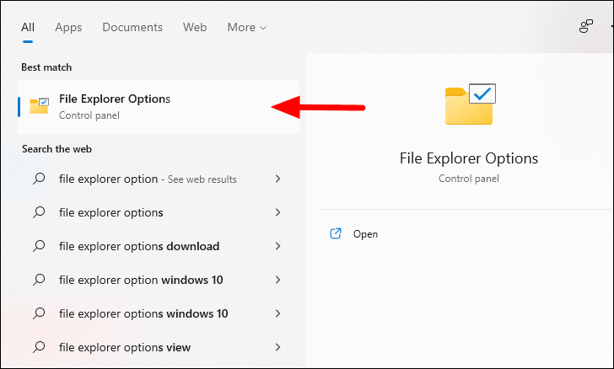Expand chevron for 'file explorer options download'
The height and width of the screenshot is (369, 614).
pyautogui.click(x=277, y=246)
